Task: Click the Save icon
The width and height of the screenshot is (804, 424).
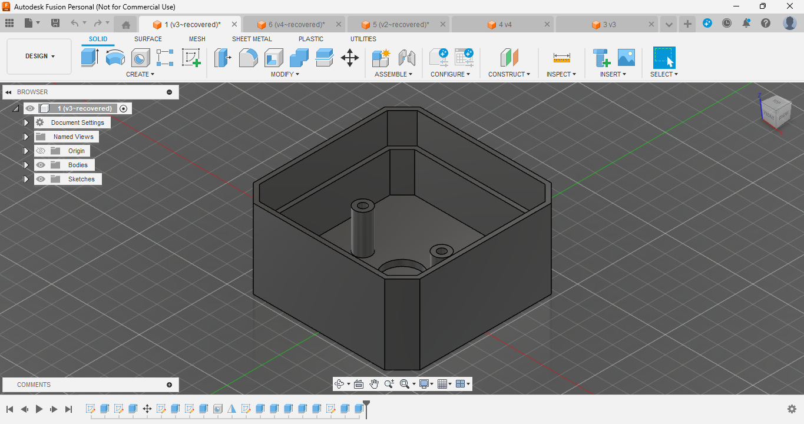Action: [x=55, y=23]
